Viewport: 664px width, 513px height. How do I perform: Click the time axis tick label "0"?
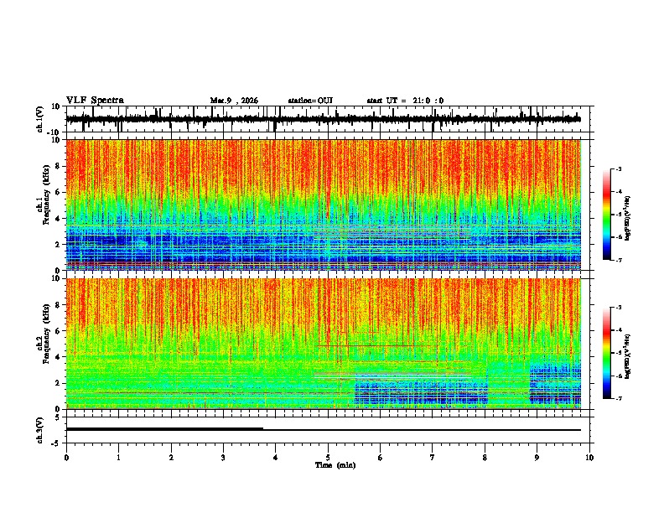click(66, 458)
